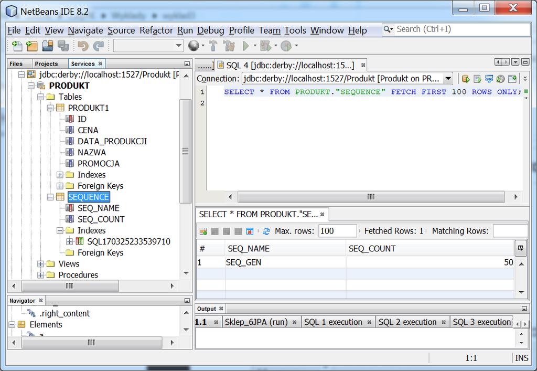Viewport: 537px width, 371px height.
Task: Click the Profile Project toolbar icon
Action: coord(286,46)
